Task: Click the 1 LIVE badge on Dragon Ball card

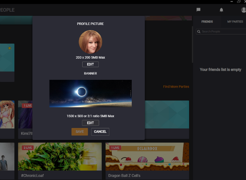Action: pyautogui.click(x=115, y=148)
